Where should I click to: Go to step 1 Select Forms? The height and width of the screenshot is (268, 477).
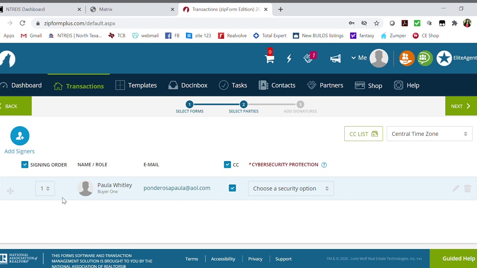point(189,107)
